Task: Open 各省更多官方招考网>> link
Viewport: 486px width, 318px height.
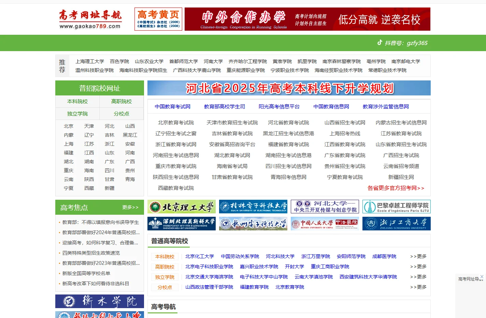Action: 396,188
